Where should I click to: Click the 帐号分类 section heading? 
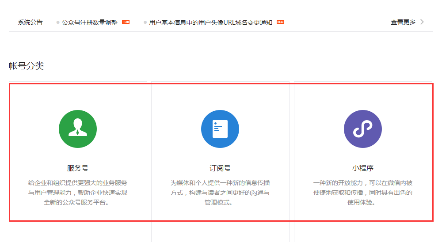[x=26, y=66]
